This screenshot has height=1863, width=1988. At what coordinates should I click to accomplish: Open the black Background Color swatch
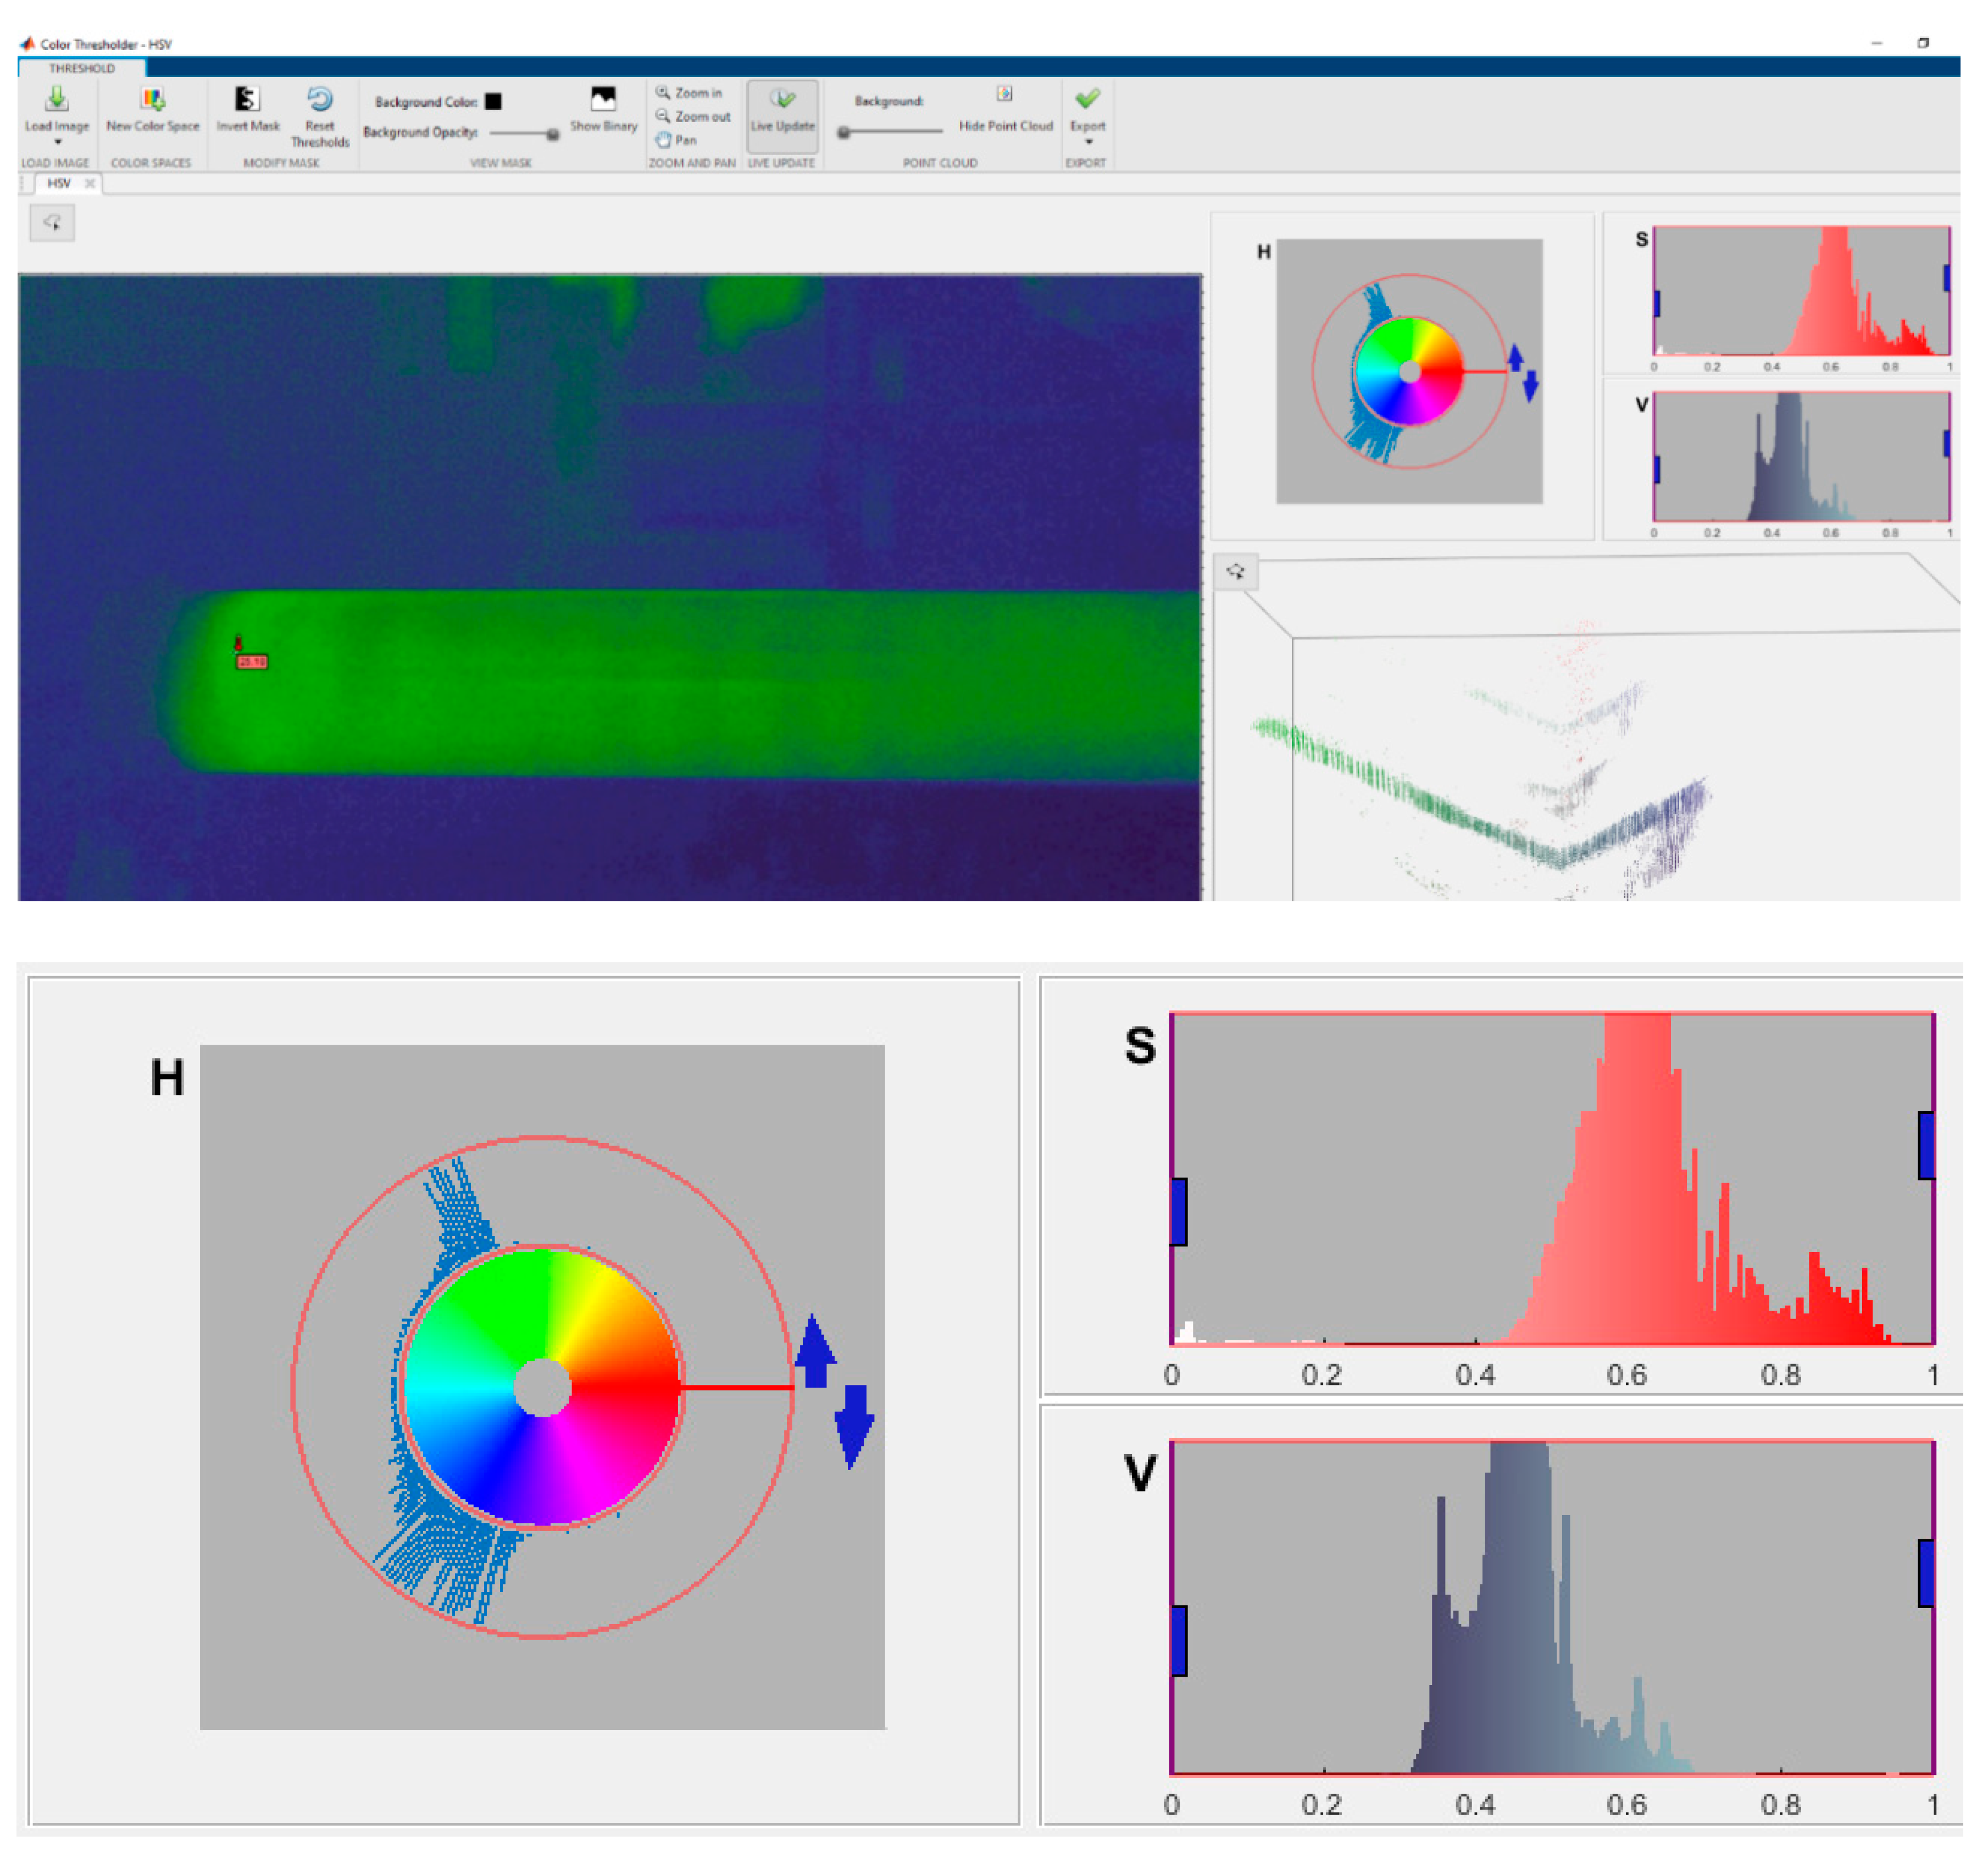pos(493,102)
